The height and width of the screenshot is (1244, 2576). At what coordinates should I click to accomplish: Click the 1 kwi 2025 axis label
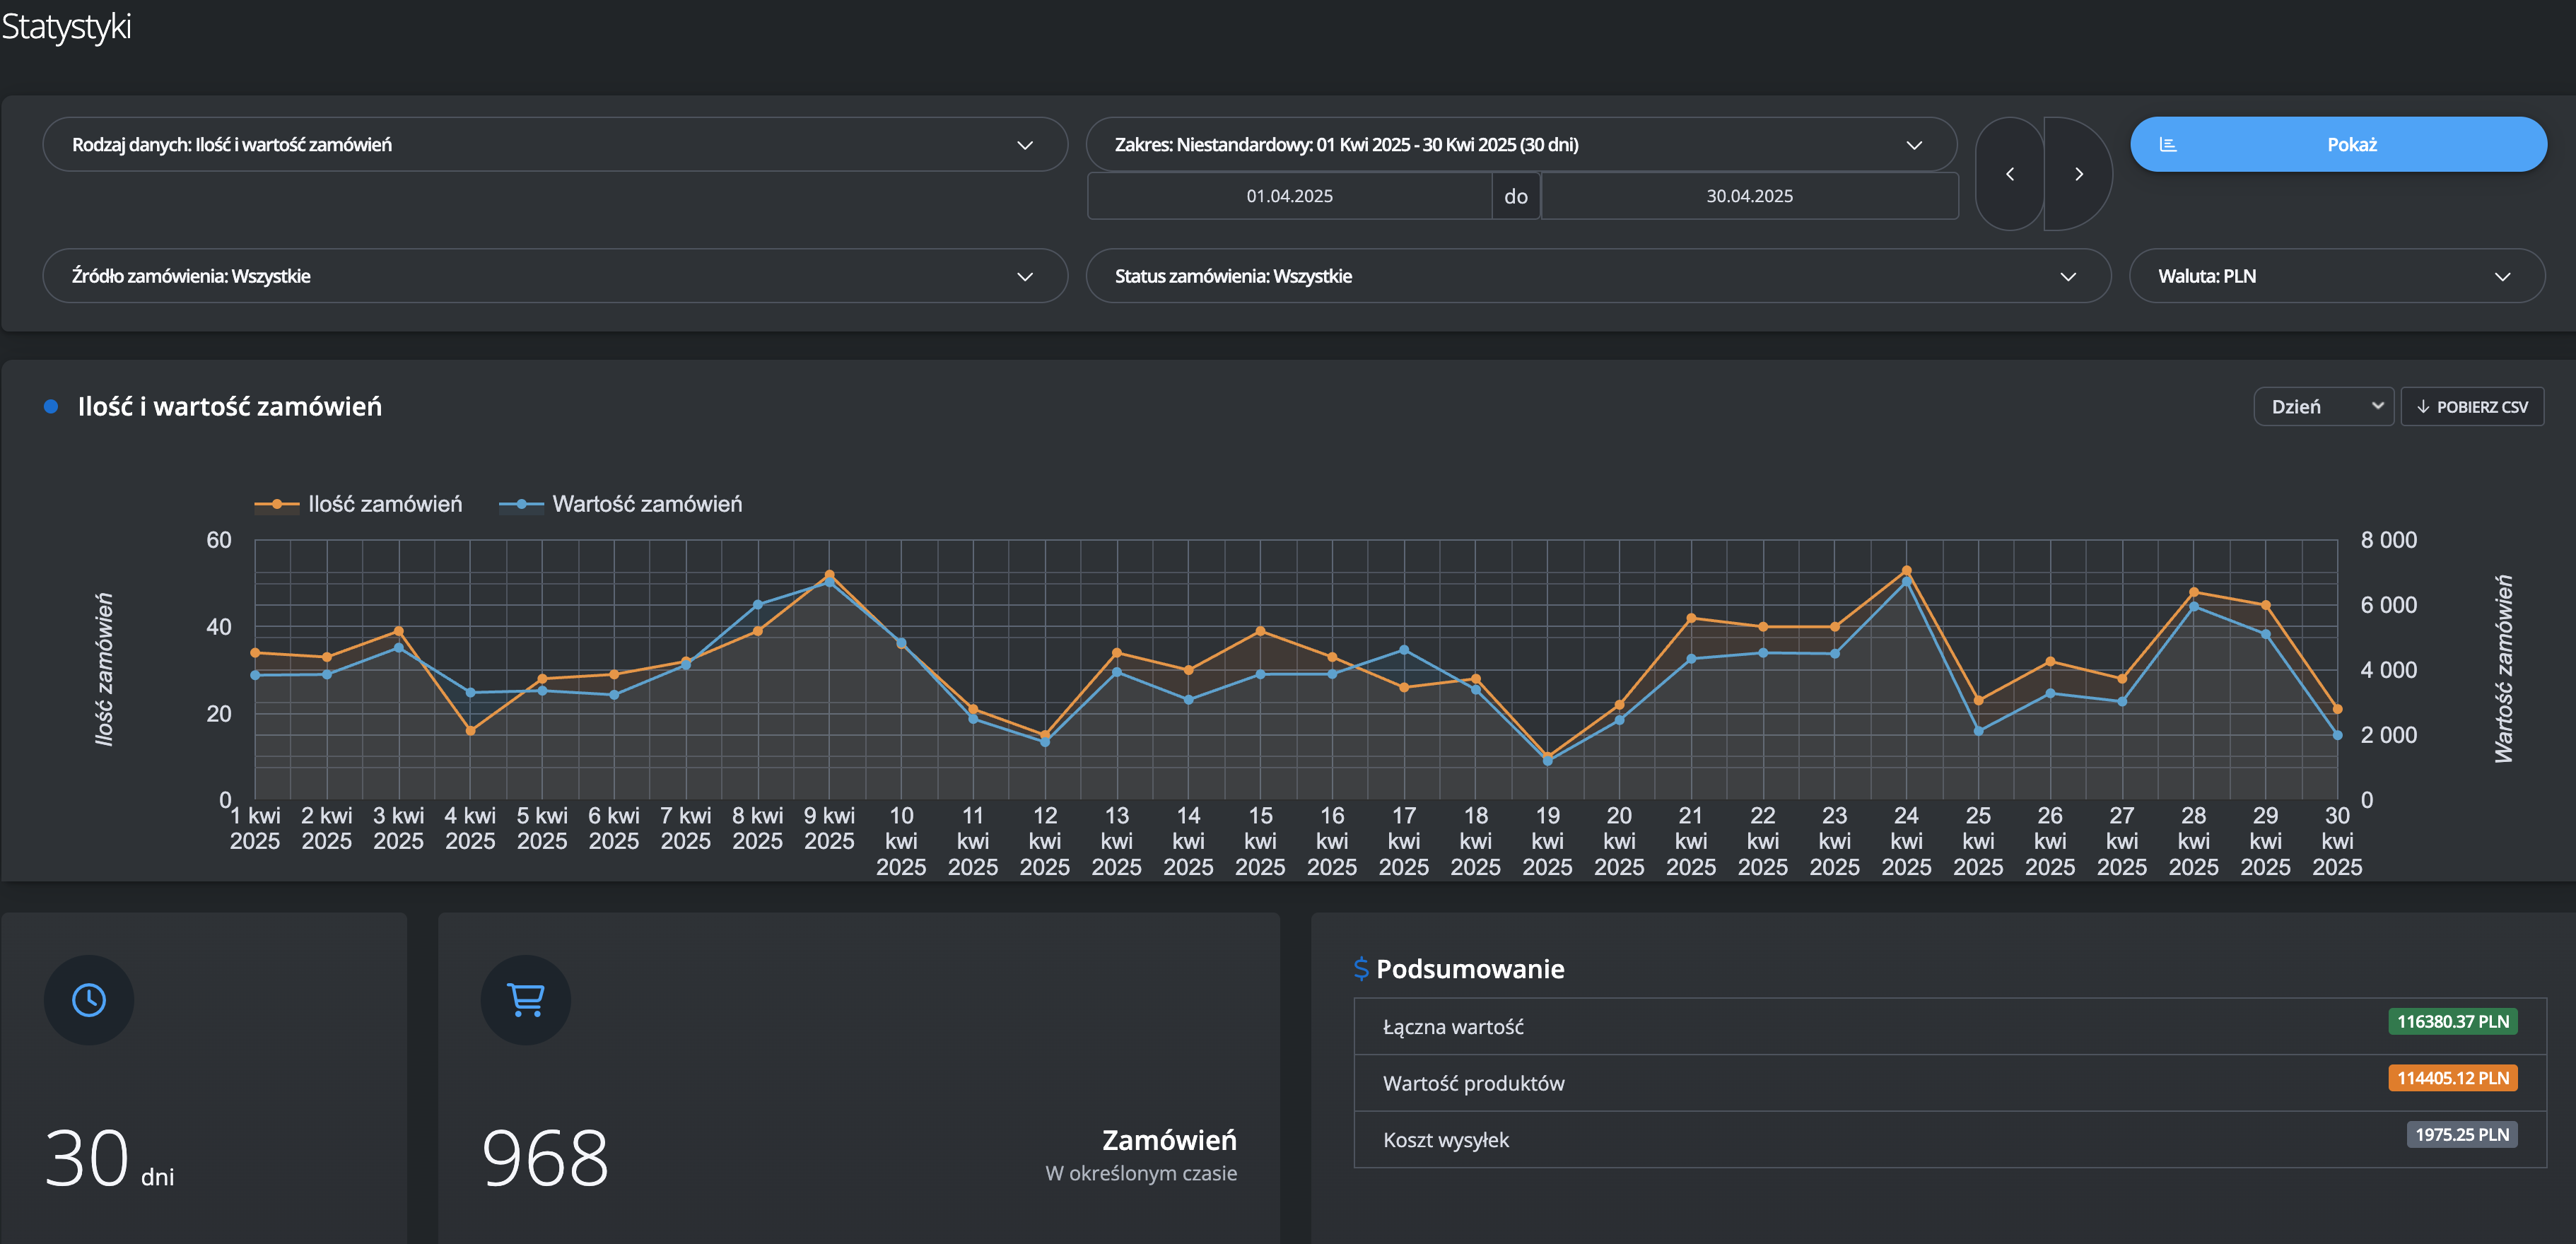(x=255, y=828)
